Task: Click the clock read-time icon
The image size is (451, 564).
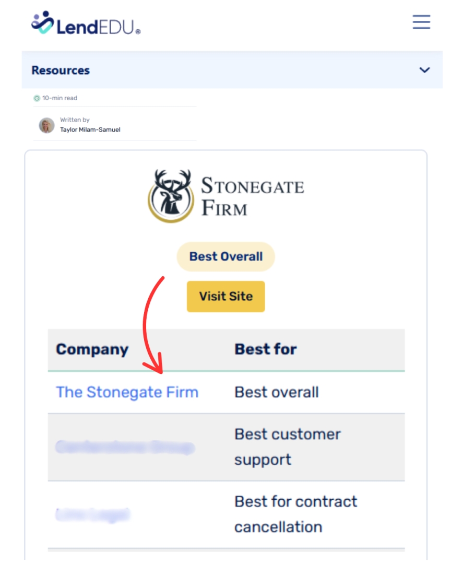Action: click(x=37, y=98)
